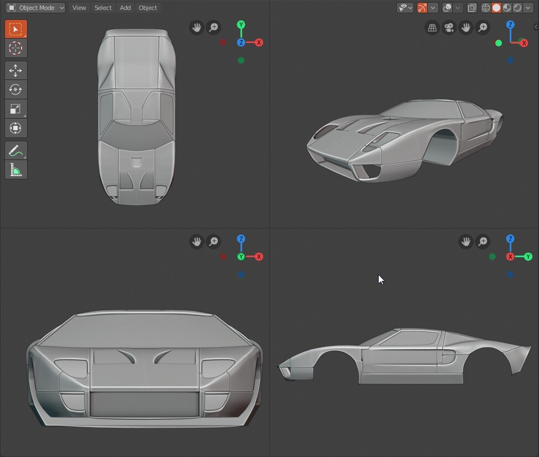
Task: Activate the Rotate tool
Action: 15,89
